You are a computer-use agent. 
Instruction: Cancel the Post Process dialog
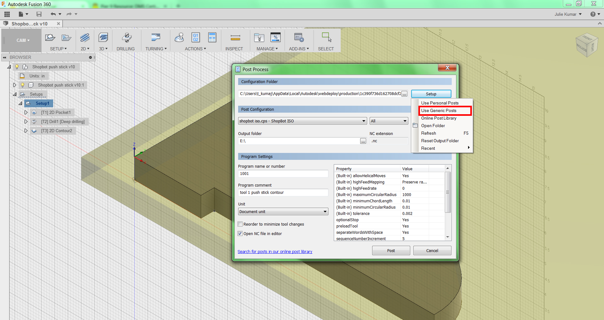pos(432,251)
